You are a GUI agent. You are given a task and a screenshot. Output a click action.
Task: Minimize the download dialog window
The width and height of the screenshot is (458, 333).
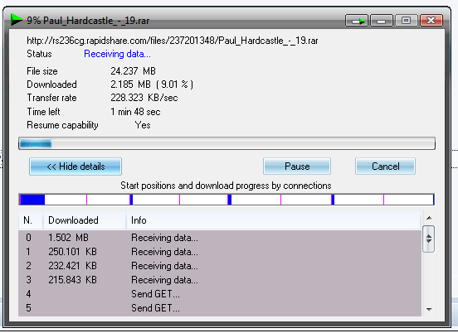click(x=382, y=21)
